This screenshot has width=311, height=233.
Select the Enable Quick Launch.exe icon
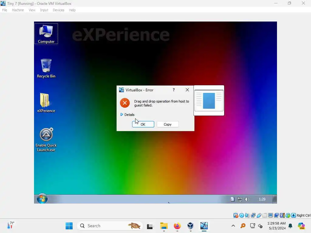point(46,140)
